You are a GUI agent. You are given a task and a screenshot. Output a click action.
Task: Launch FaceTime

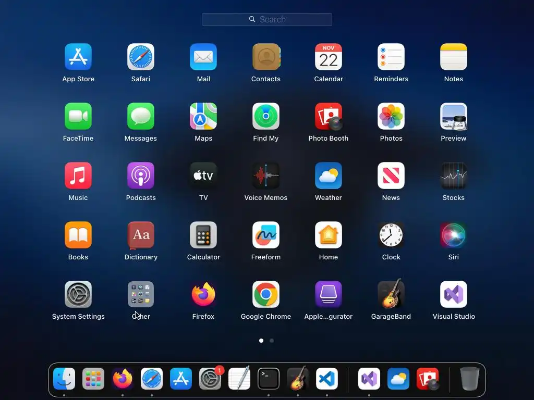[78, 116]
